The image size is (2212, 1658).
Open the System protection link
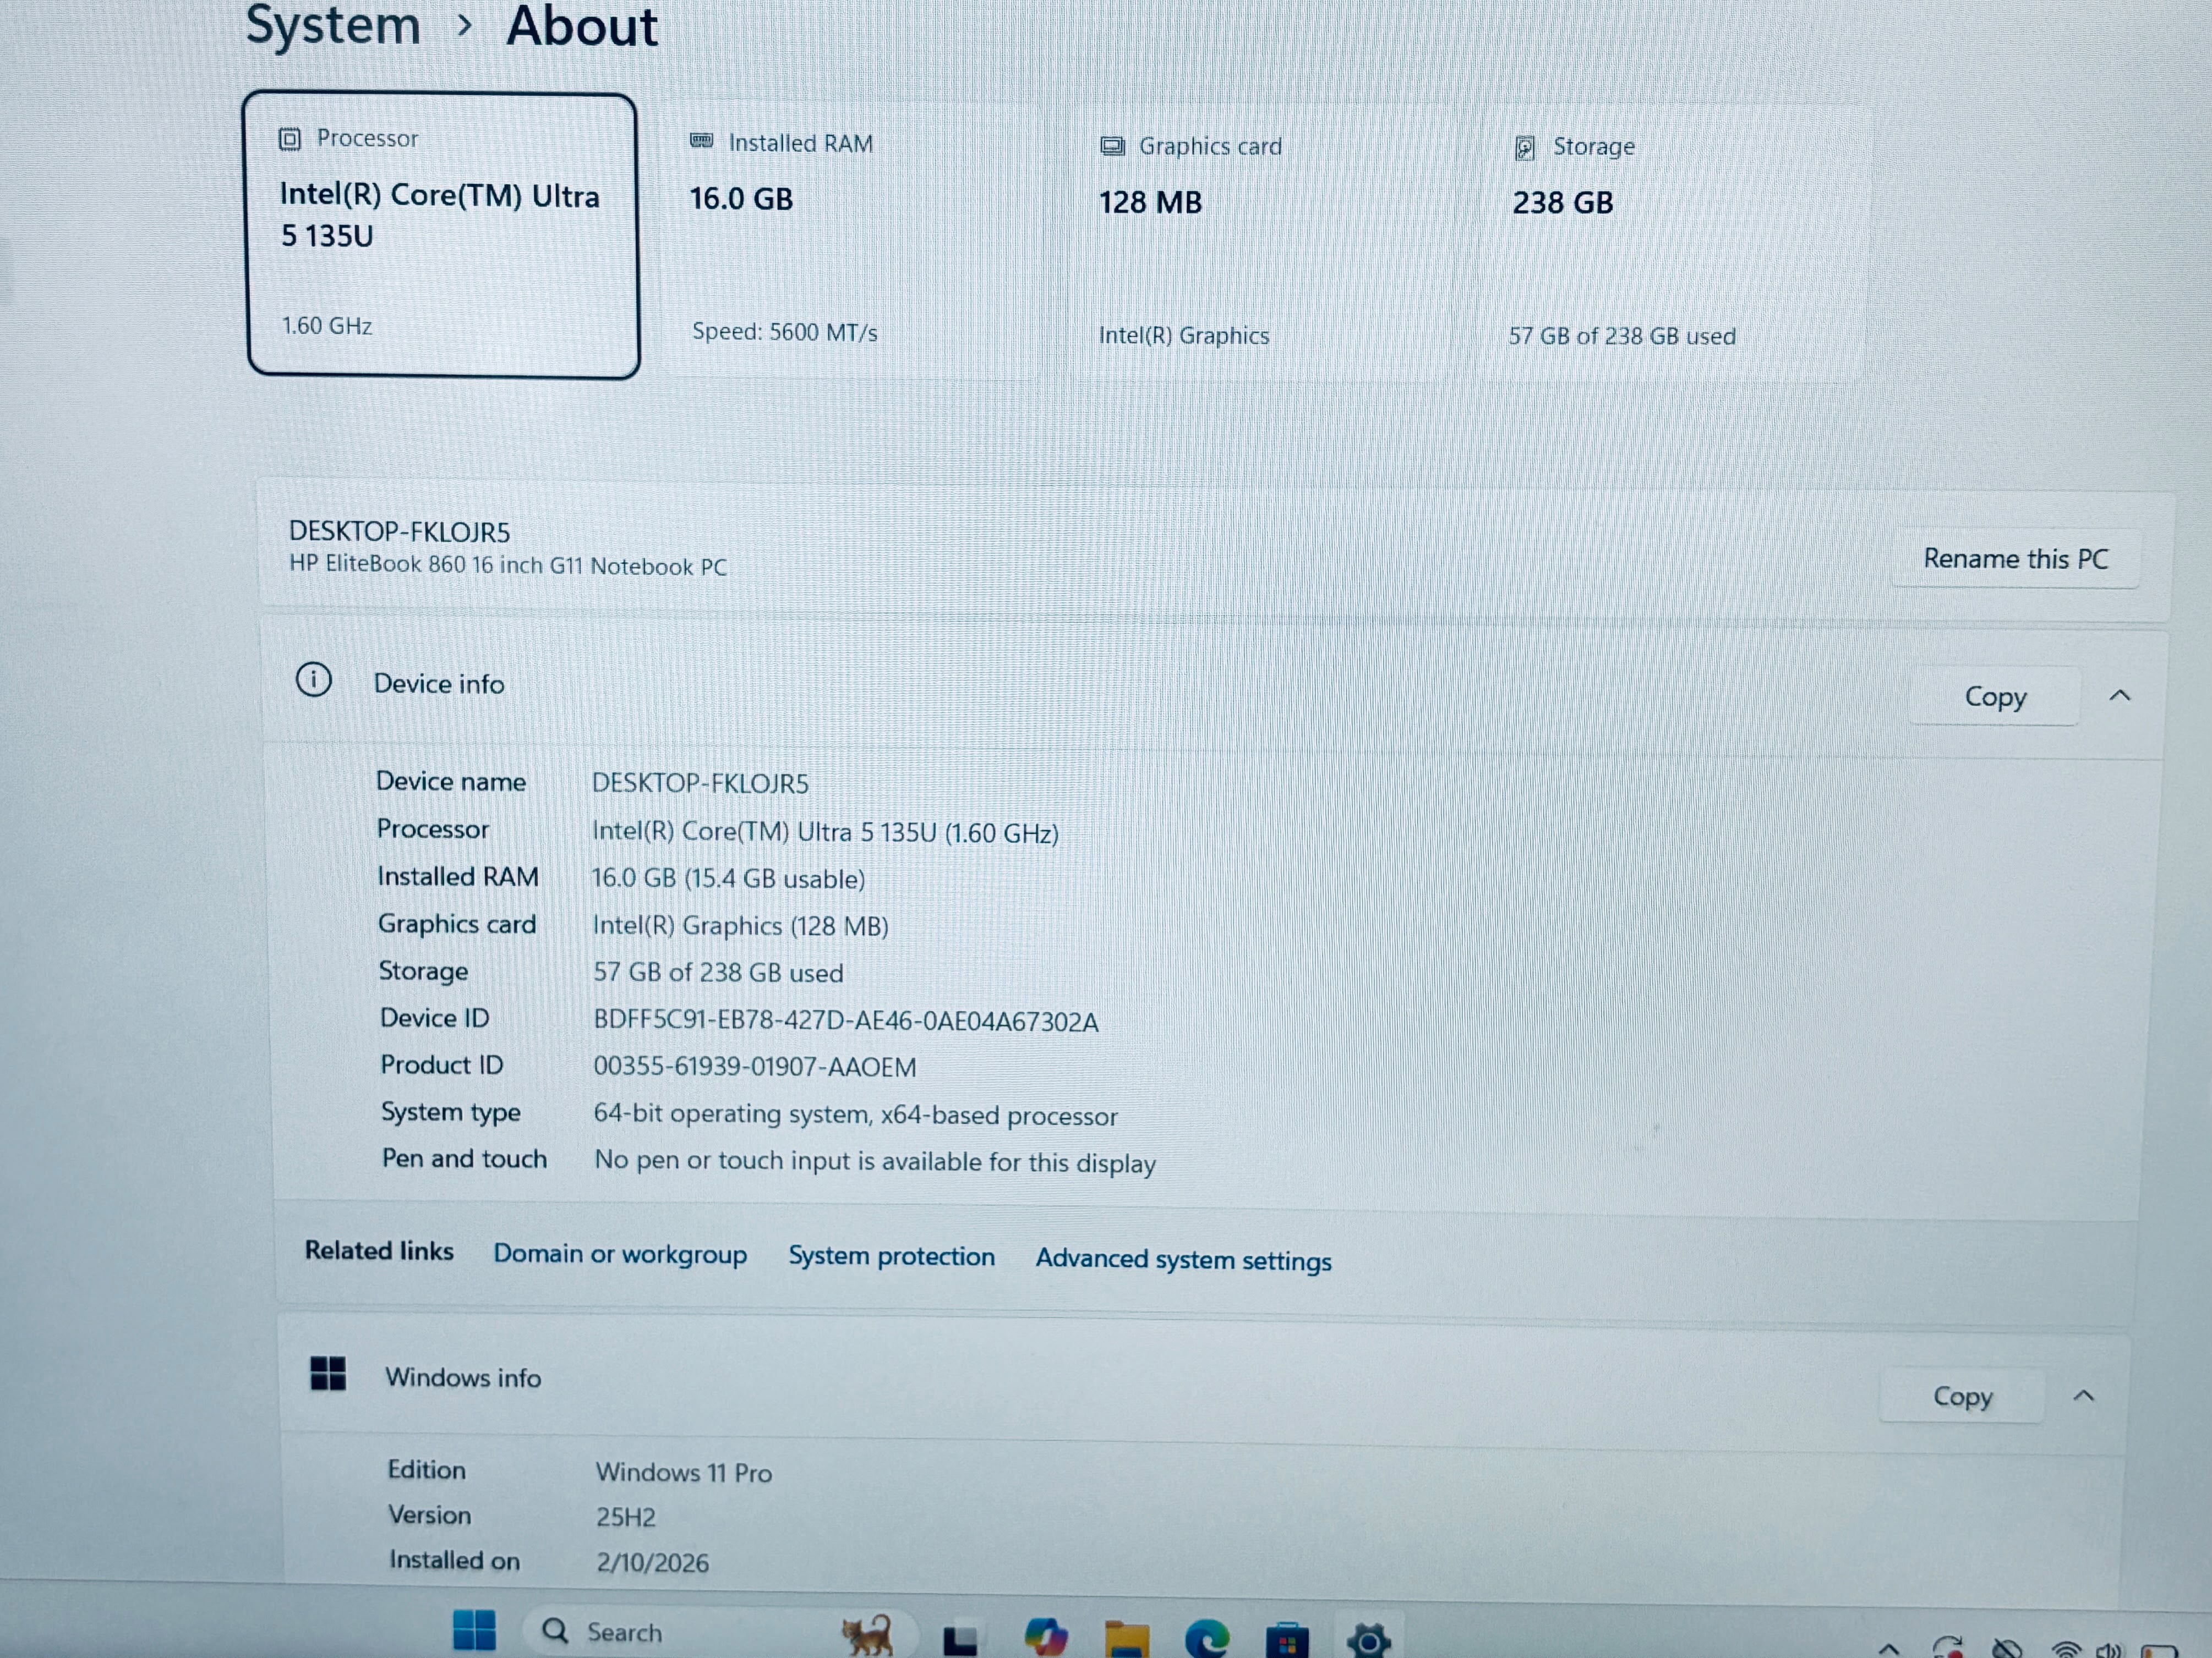point(891,1256)
